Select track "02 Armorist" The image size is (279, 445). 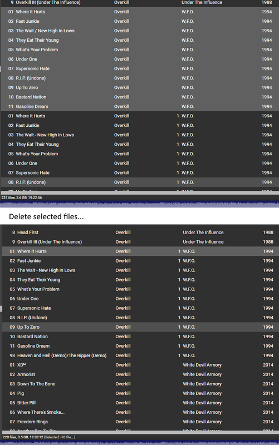click(141, 374)
